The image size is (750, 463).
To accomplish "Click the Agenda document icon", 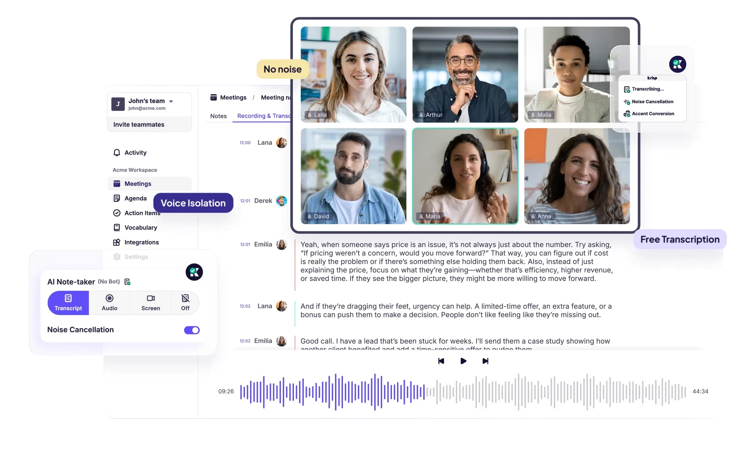I will pos(117,198).
